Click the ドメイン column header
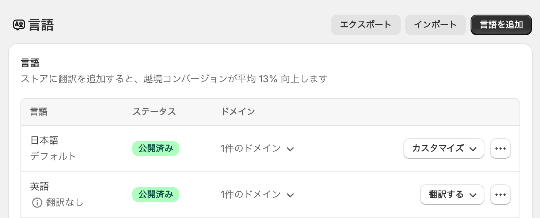This screenshot has height=218, width=540. [238, 112]
